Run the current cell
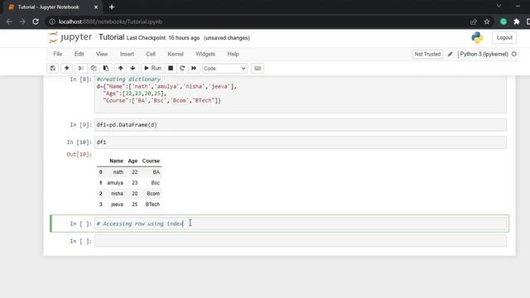Image resolution: width=530 pixels, height=298 pixels. (152, 68)
